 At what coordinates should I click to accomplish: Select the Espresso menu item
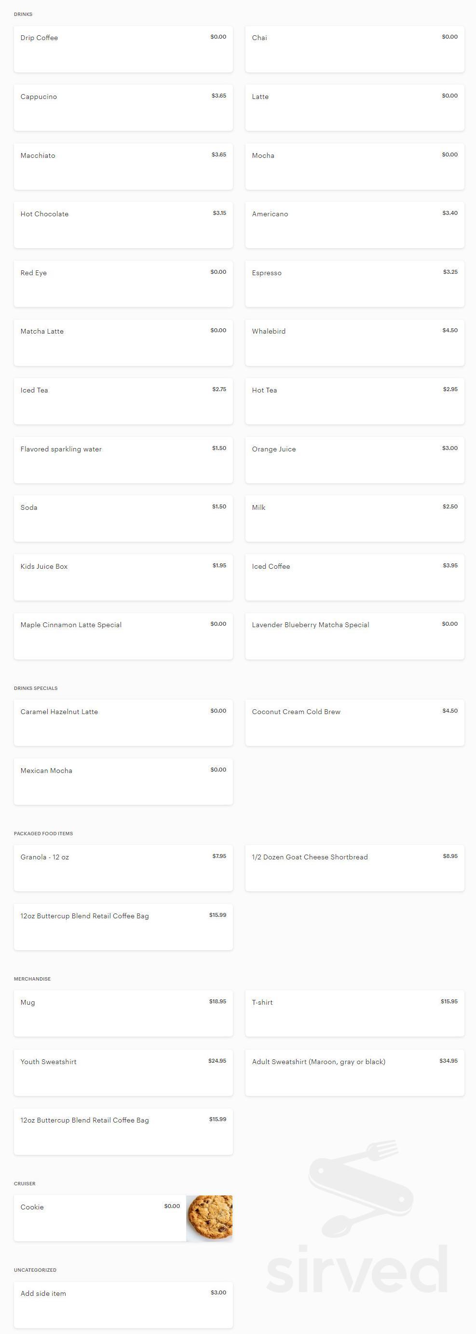[x=354, y=284]
